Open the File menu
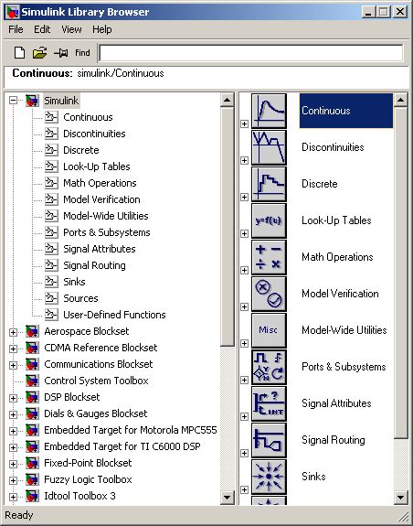413x526 pixels. tap(16, 29)
